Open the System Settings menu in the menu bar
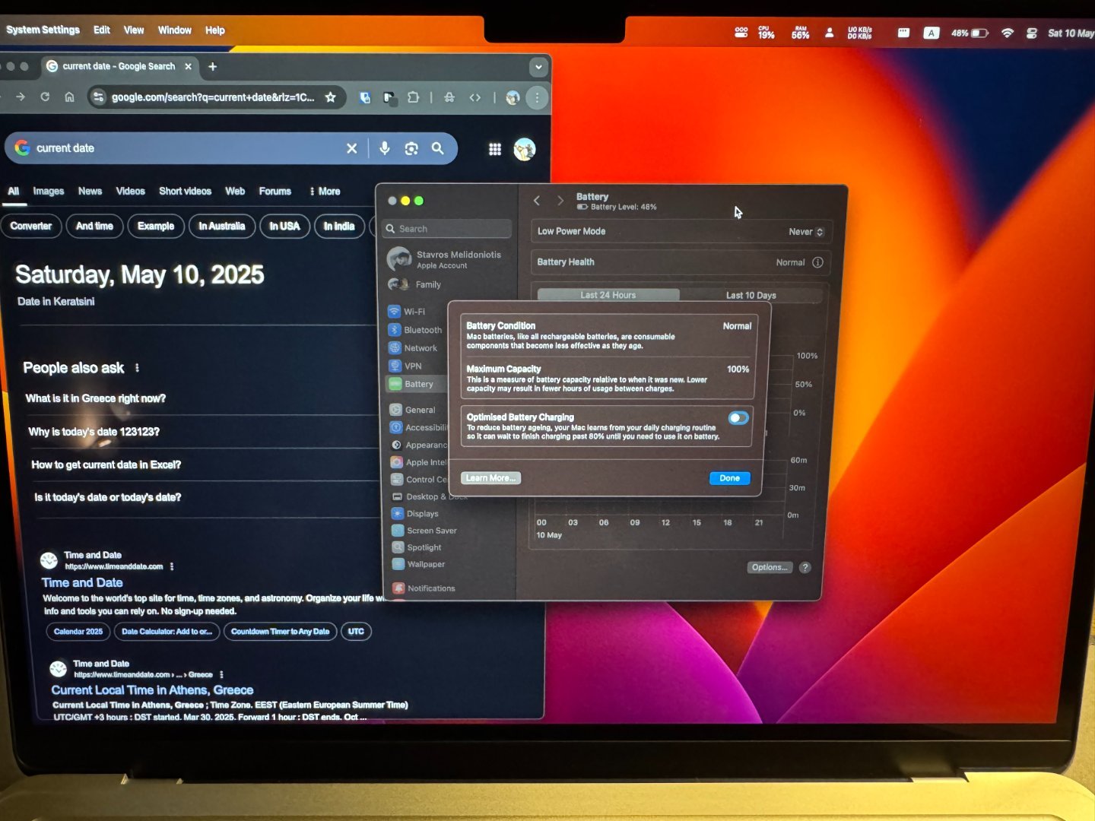The width and height of the screenshot is (1095, 821). (43, 30)
